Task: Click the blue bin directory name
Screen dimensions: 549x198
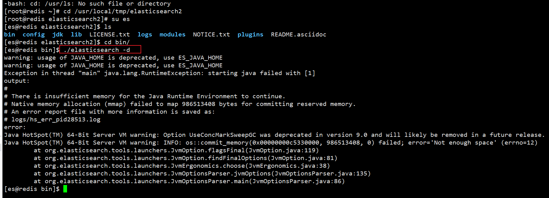Action: (10, 34)
